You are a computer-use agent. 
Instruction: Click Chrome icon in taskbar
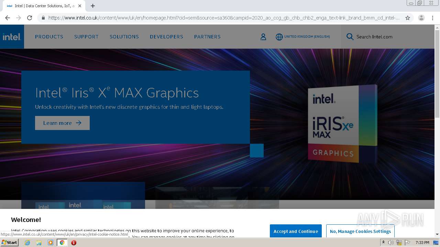pyautogui.click(x=62, y=243)
